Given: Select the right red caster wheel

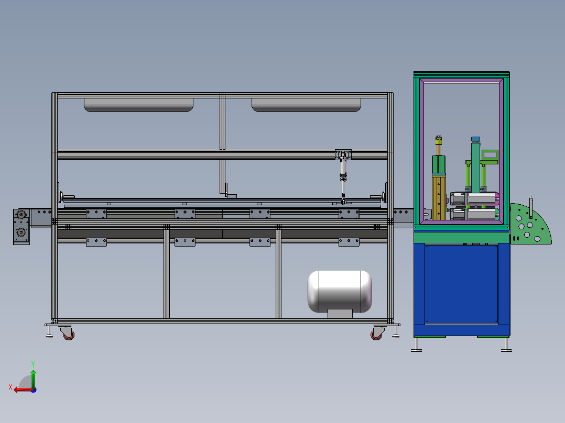Looking at the screenshot, I should 376,335.
